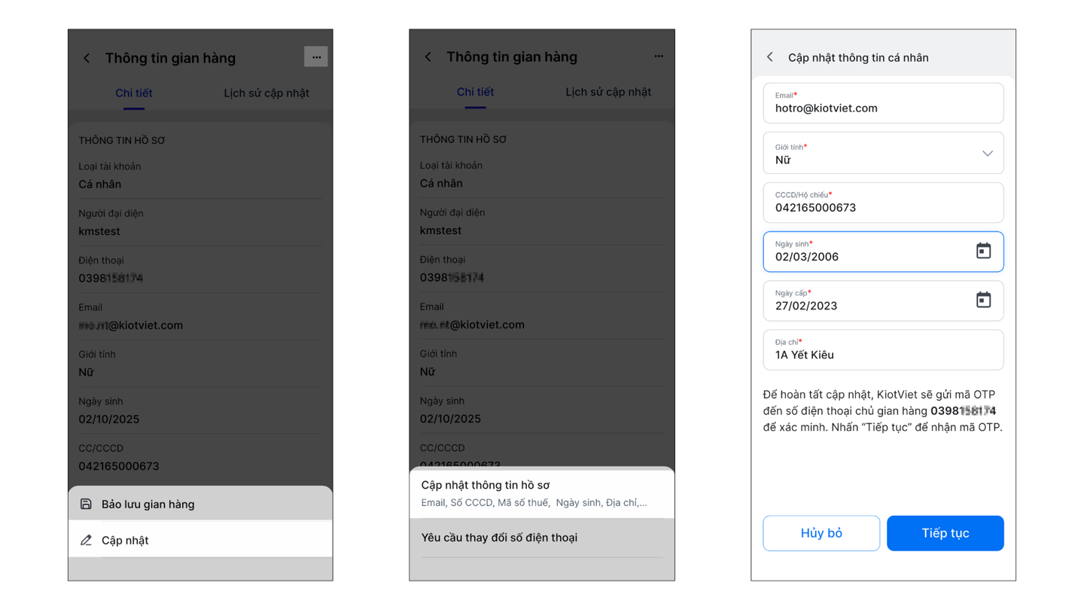Screen dimensions: 1084x610
Task: Open the three-dot menu on the left screen
Action: point(316,56)
